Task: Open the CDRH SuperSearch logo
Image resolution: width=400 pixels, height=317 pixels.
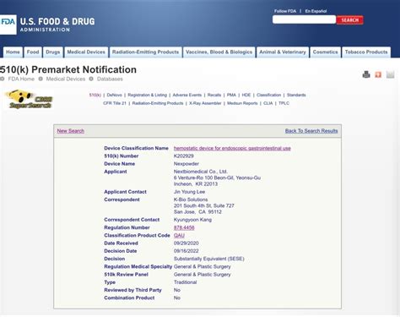Action: point(30,100)
